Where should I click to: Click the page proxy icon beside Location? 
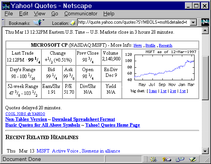click(x=73, y=23)
